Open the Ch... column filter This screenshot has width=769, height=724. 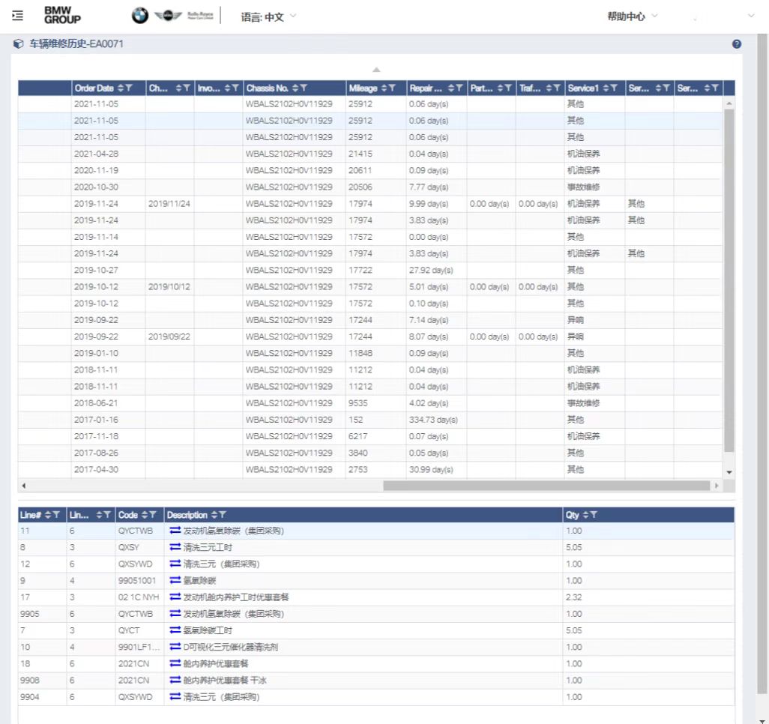point(187,88)
